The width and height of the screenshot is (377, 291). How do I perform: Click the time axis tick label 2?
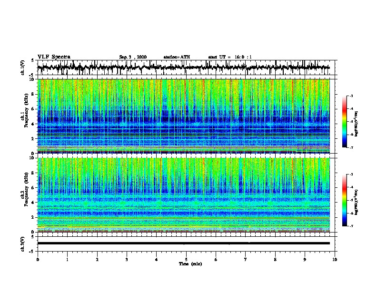point(97,260)
